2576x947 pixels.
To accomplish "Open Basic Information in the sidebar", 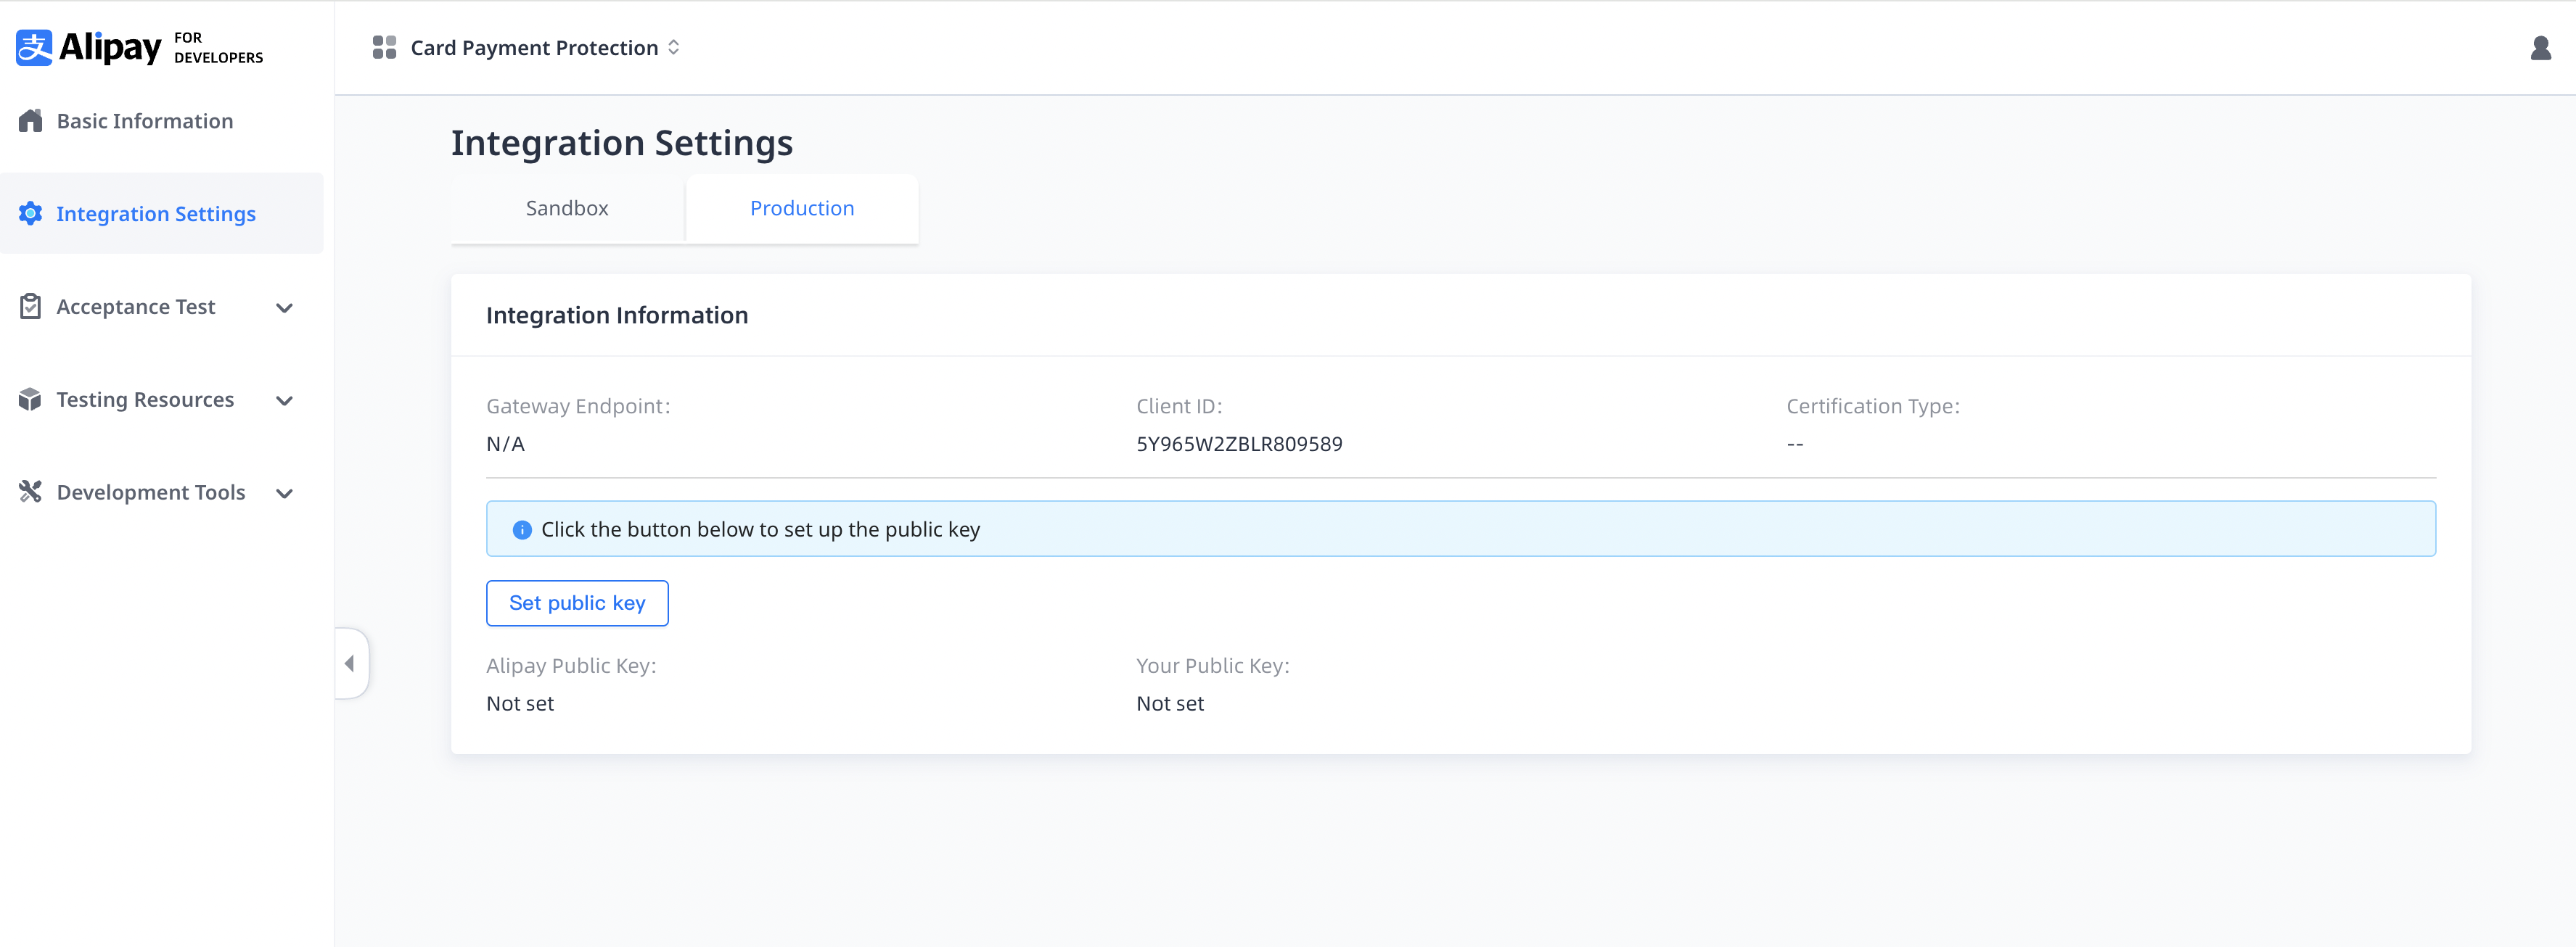I will (145, 121).
